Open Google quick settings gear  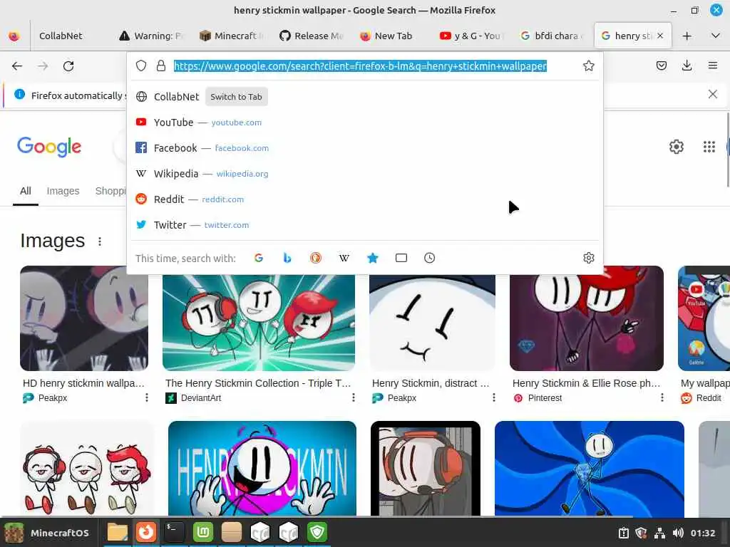[676, 147]
